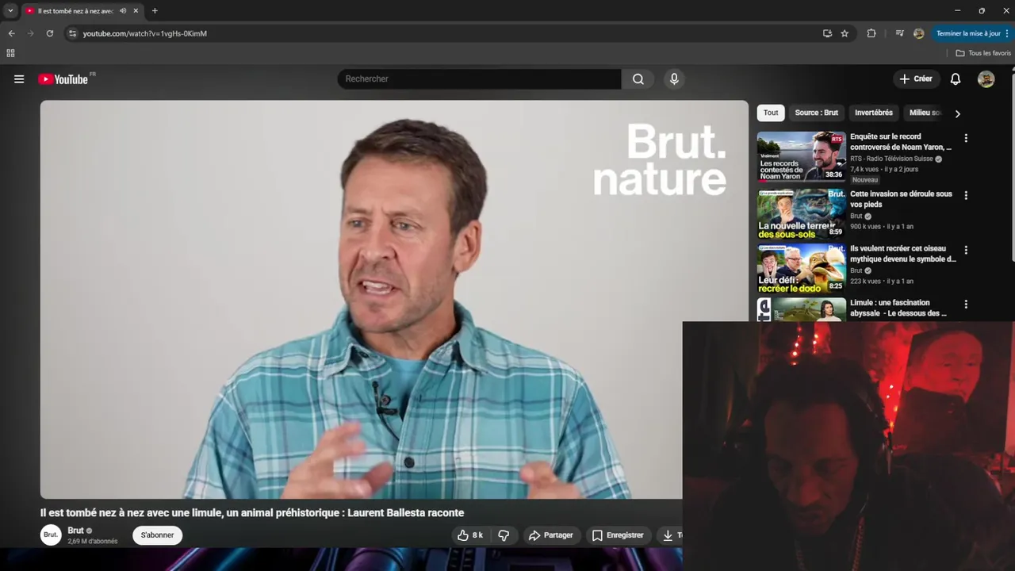
Task: Click the 'Enregistrer' save button
Action: (618, 535)
